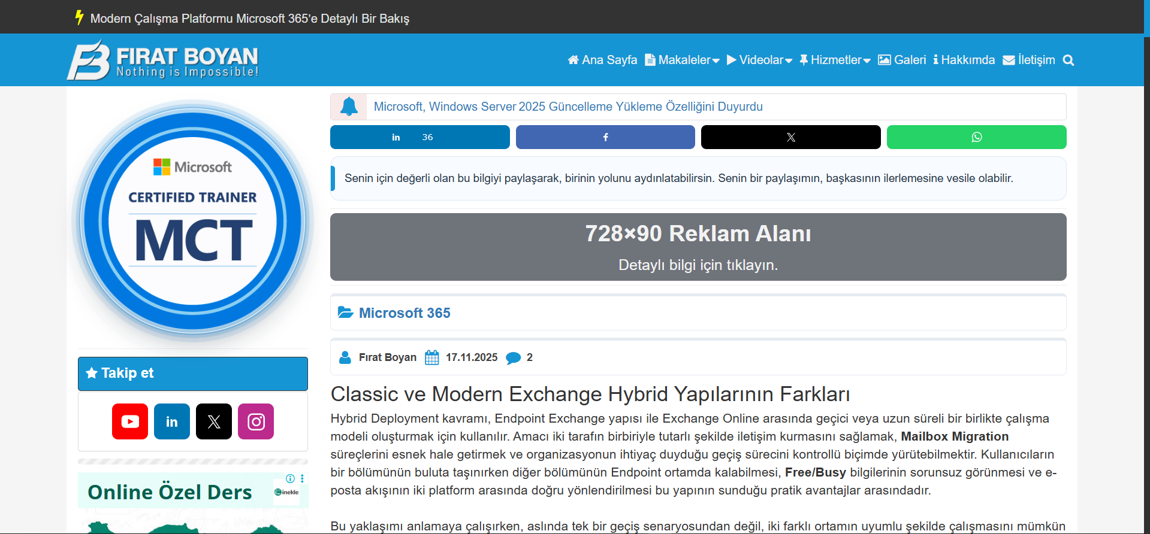Click the Fırat Boyan site logo
The image size is (1150, 534).
(x=162, y=60)
